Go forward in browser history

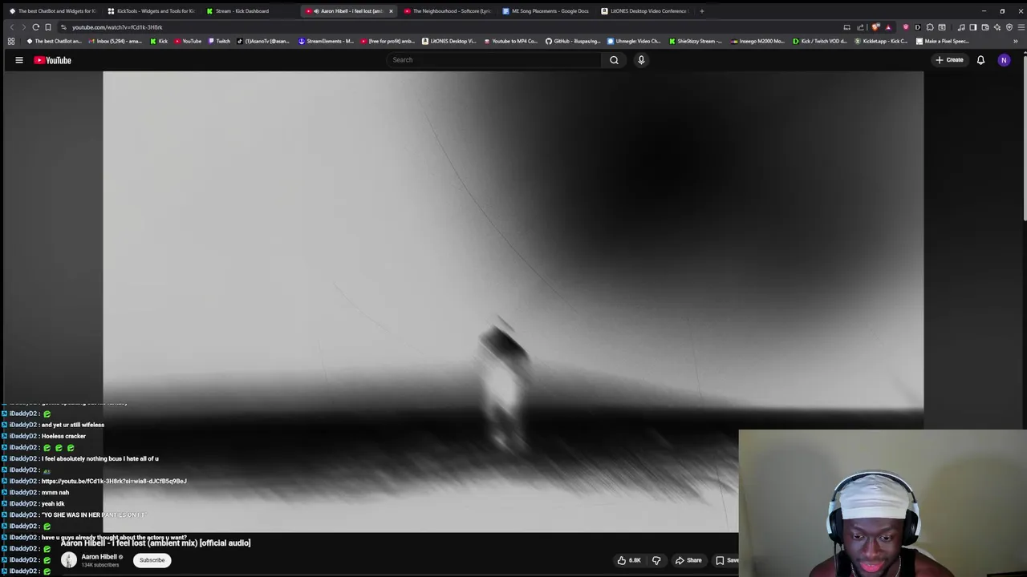[23, 27]
